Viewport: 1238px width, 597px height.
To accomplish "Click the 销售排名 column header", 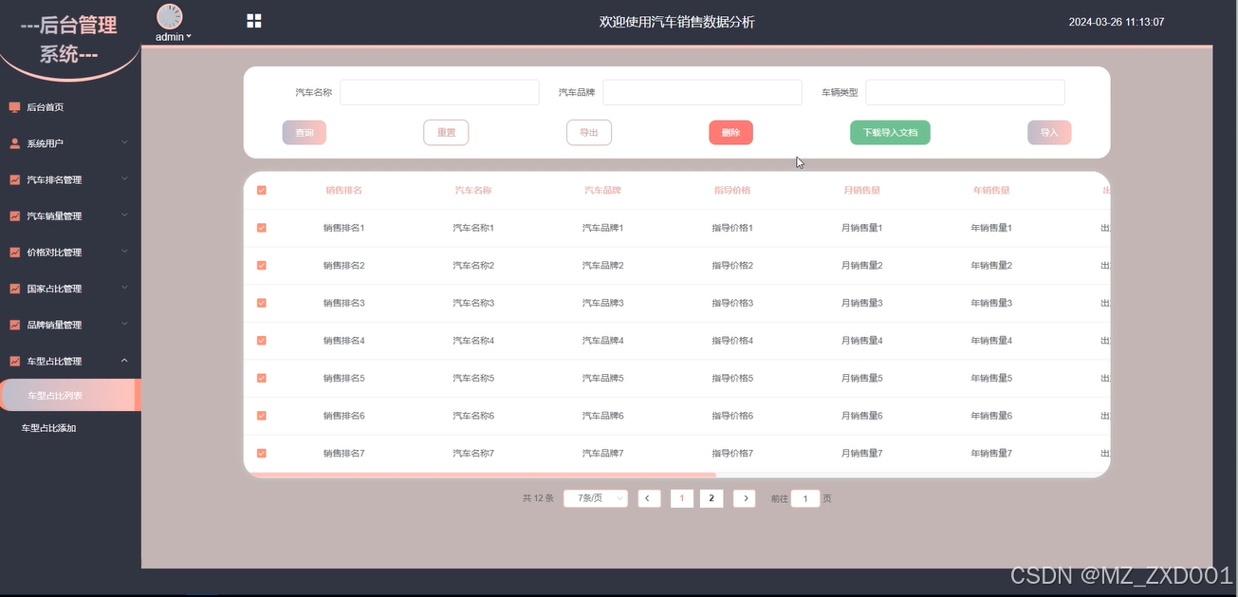I will pyautogui.click(x=343, y=190).
